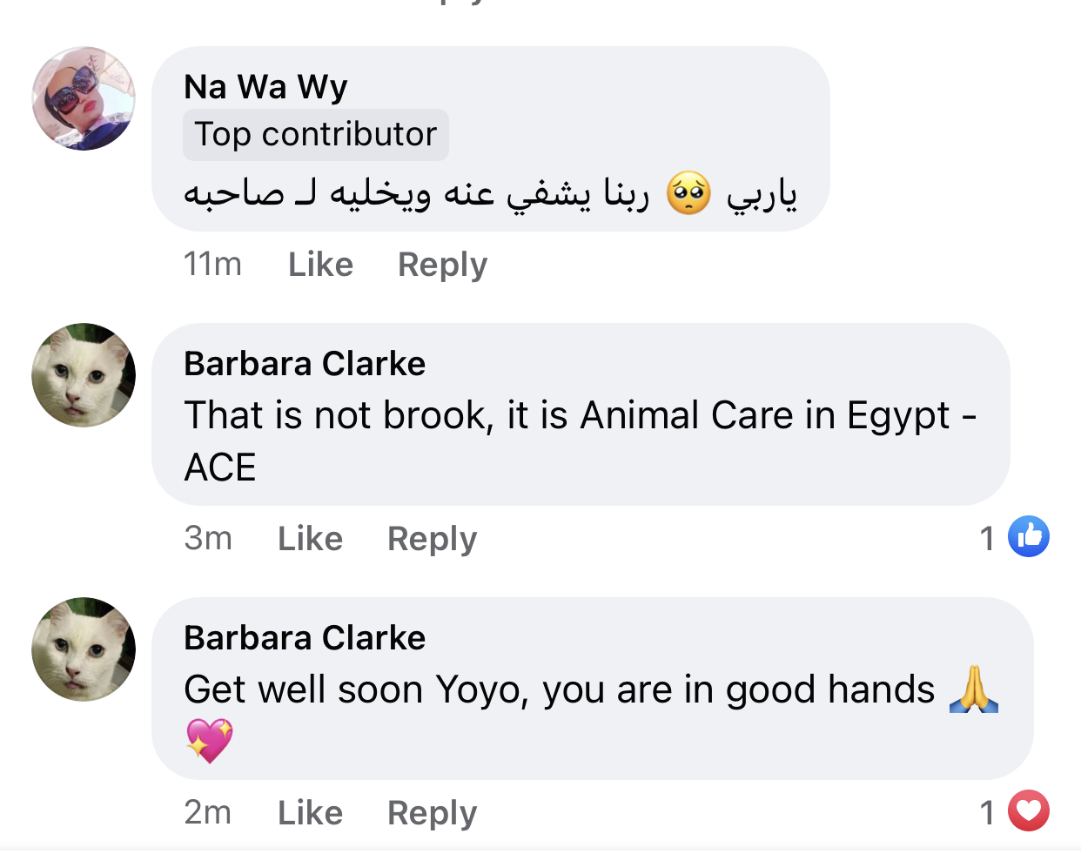Like Na Wa Wy's Arabic comment

(x=320, y=265)
